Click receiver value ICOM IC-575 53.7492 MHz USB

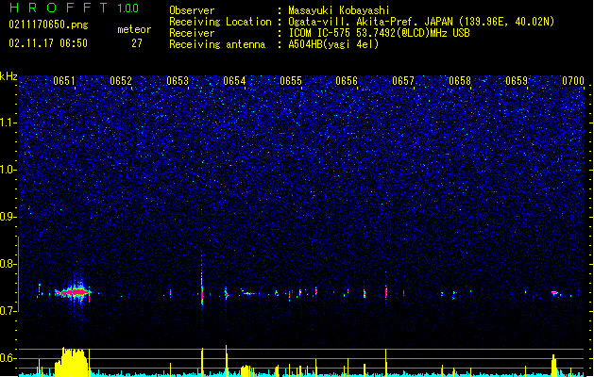[x=380, y=33]
